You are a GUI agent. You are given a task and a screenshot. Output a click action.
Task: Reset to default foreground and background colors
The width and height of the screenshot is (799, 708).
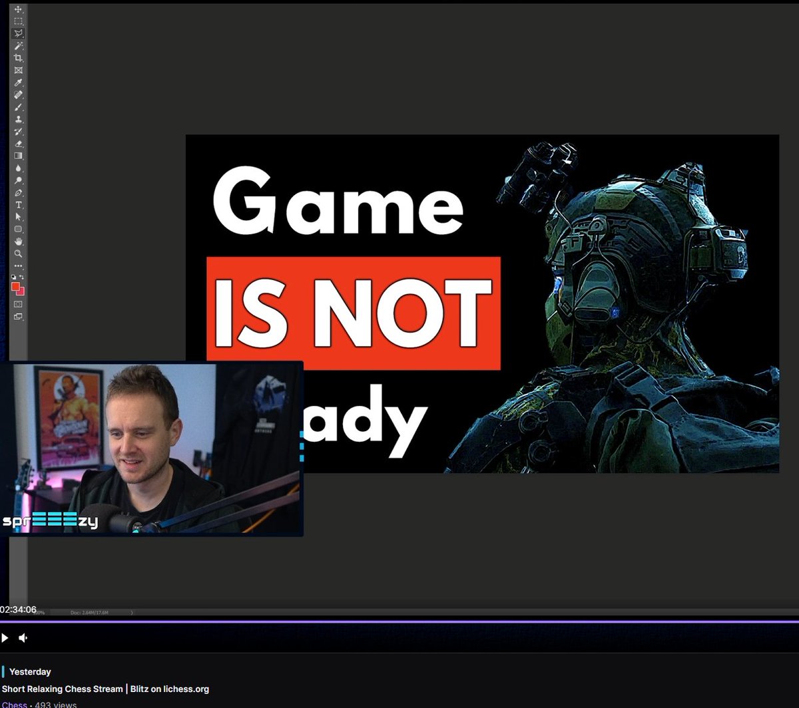click(15, 277)
